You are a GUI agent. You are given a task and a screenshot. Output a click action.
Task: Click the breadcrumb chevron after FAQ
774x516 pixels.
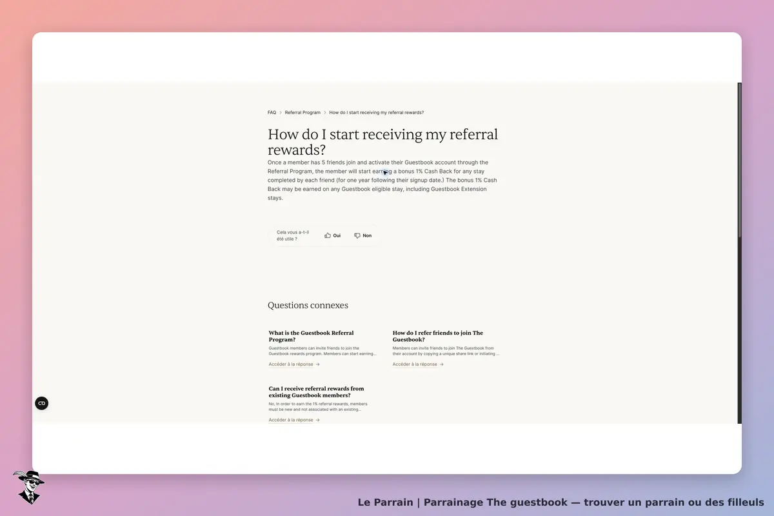tap(281, 112)
